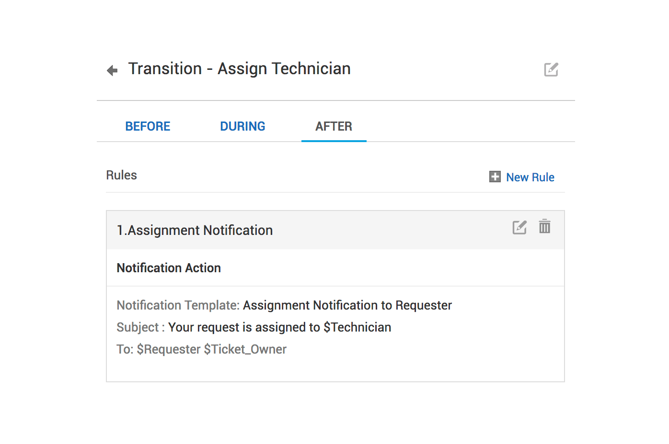Edit the Assign Technician transition
Viewport: 669px width, 444px height.
click(x=551, y=69)
